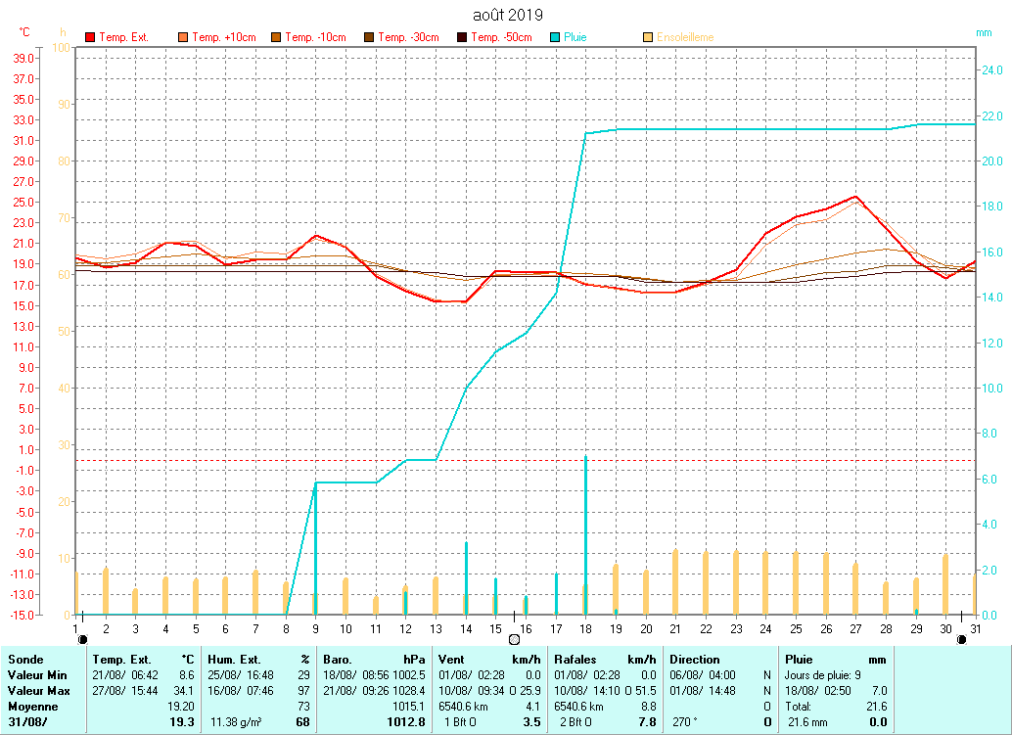1012x735 pixels.
Task: Click the Baro. hPa column header
Action: [x=339, y=660]
